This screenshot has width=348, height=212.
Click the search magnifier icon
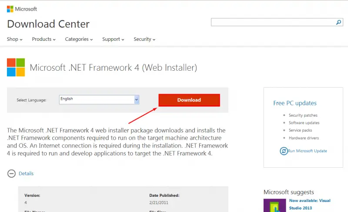(338, 22)
